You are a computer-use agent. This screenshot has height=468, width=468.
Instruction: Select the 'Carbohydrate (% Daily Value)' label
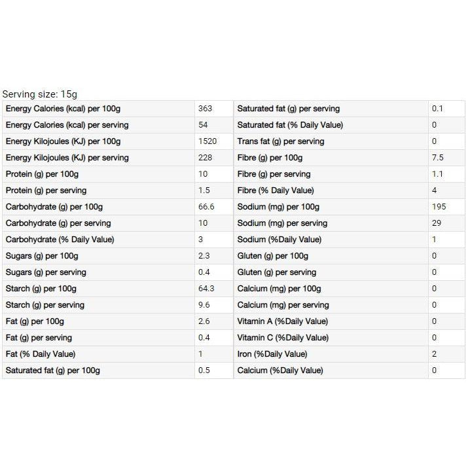tap(60, 240)
